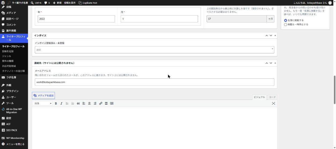Open 案件の種類 submenu item
Screen dimensions: 336x149
click(8, 61)
